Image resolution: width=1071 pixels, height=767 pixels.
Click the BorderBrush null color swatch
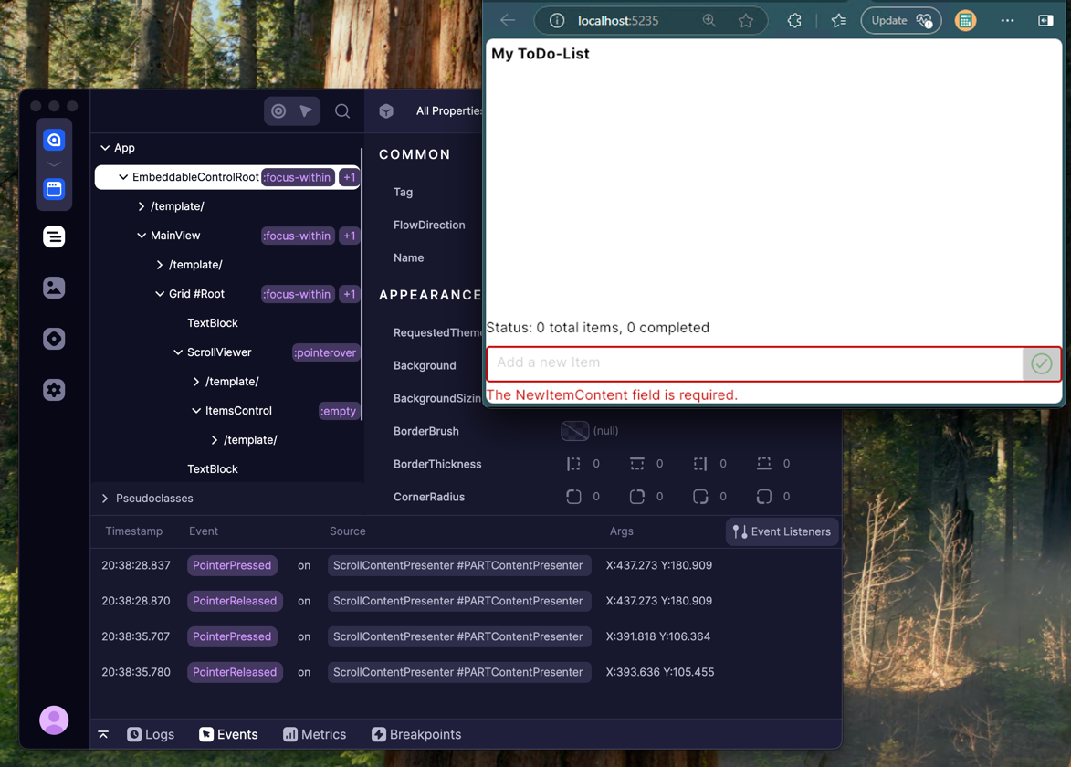574,431
